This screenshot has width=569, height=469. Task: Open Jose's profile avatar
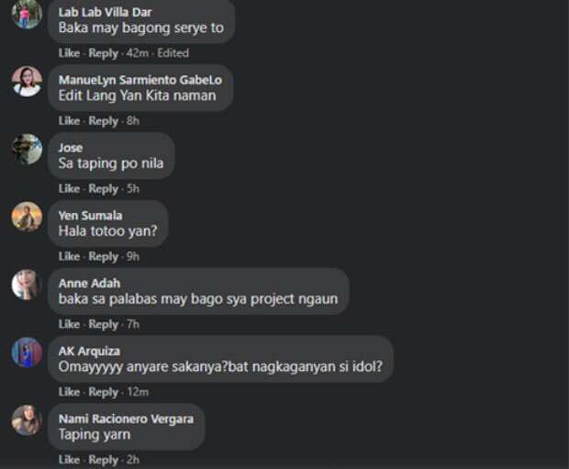27,149
